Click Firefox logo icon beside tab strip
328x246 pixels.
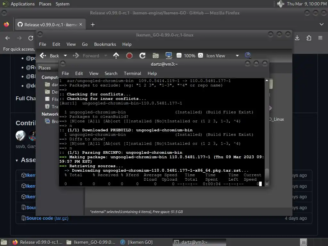coord(6,24)
